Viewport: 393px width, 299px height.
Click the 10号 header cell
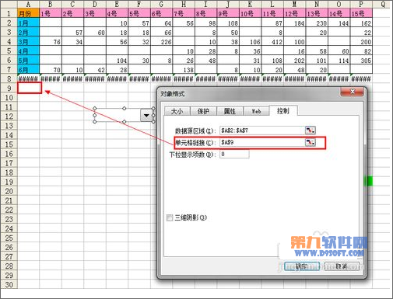(x=250, y=13)
